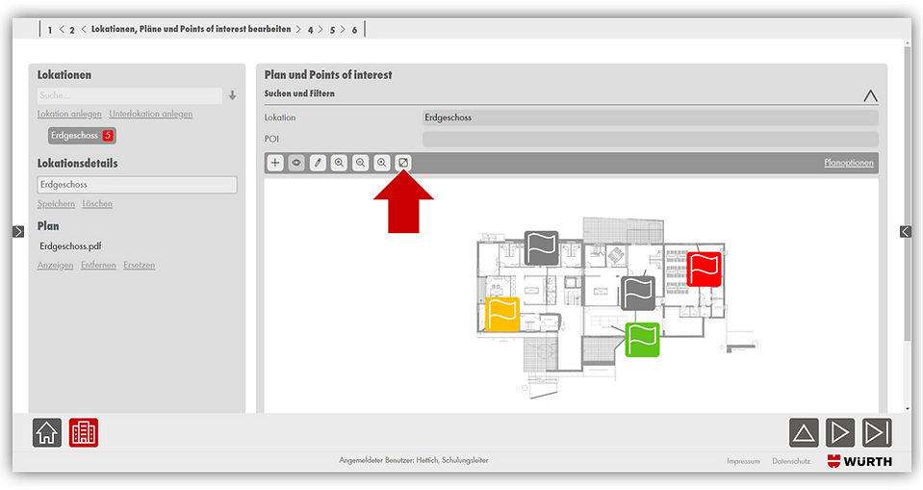Toggle the eye view-mode button
Screen dimensions: 923x490
296,163
